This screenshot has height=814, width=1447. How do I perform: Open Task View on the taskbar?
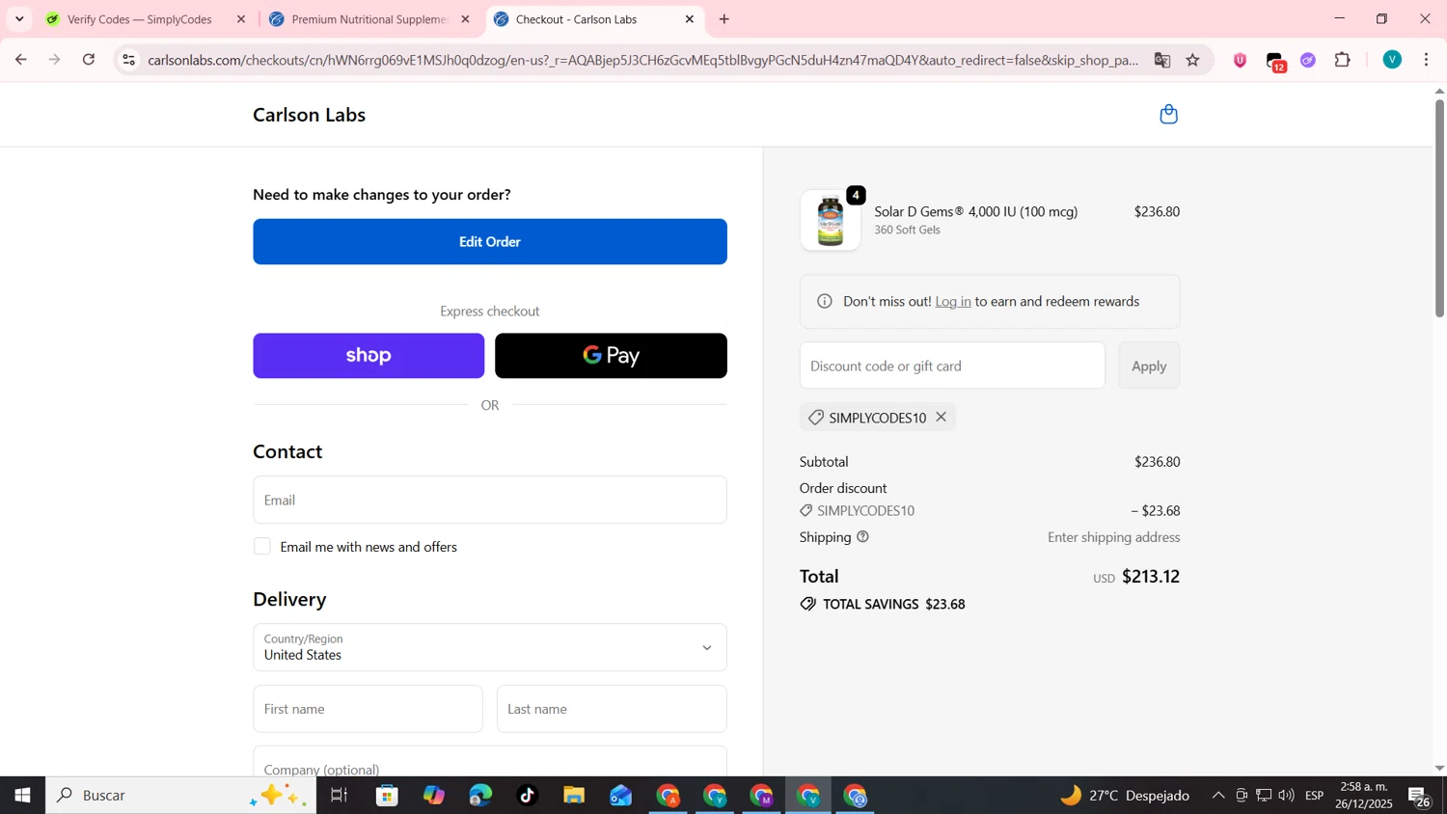pyautogui.click(x=339, y=796)
